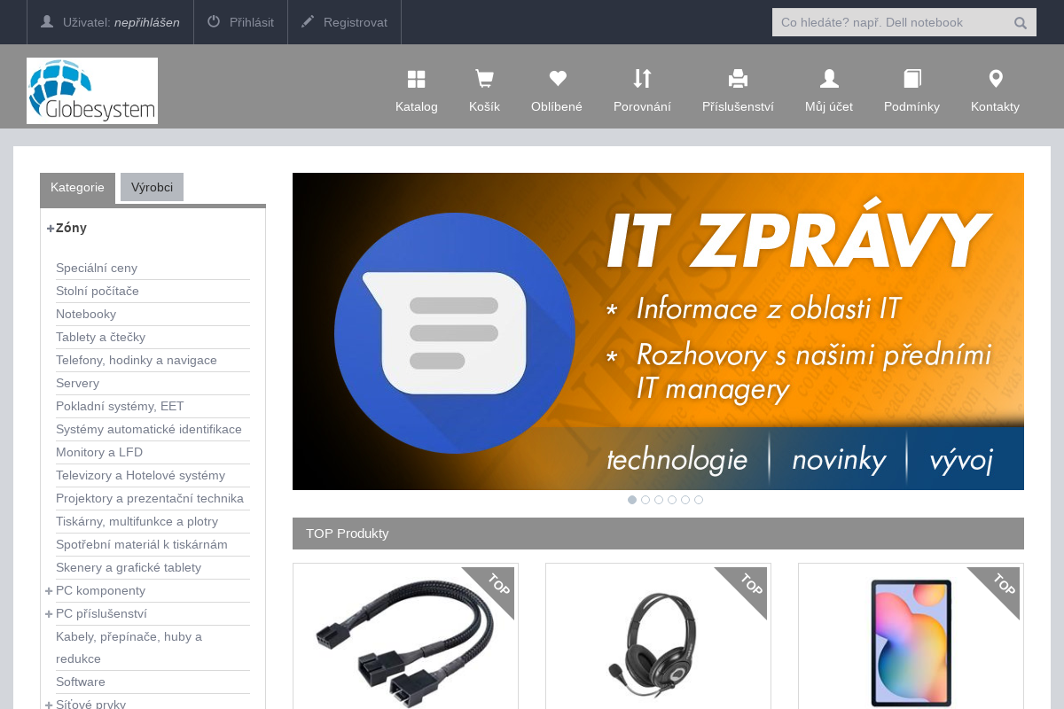Focus the Co hledáte search field
The height and width of the screenshot is (709, 1064).
(x=887, y=22)
